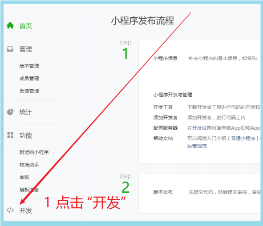This screenshot has width=263, height=226.
Task: Go to 反馈管理 submenu entry
Action: 29,91
